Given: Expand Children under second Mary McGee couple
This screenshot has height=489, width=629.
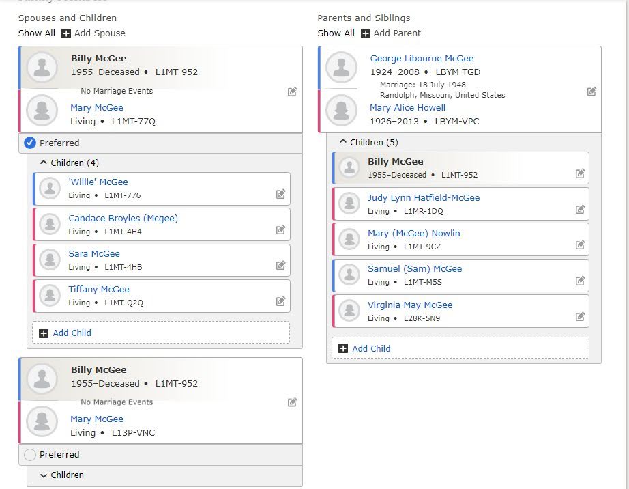Looking at the screenshot, I should pos(44,475).
